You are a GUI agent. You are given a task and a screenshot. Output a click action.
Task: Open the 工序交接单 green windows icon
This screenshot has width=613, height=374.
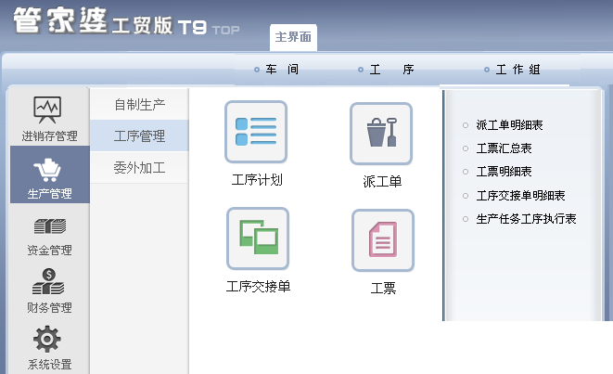[x=258, y=239]
